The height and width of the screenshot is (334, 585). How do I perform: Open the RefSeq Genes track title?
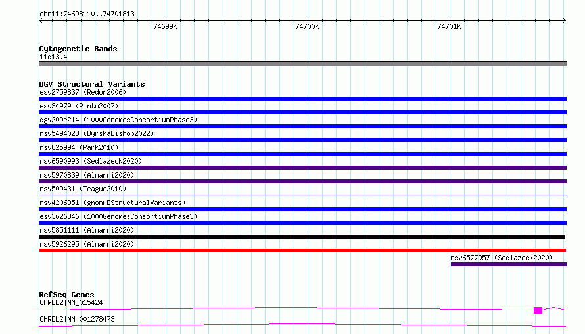66,295
